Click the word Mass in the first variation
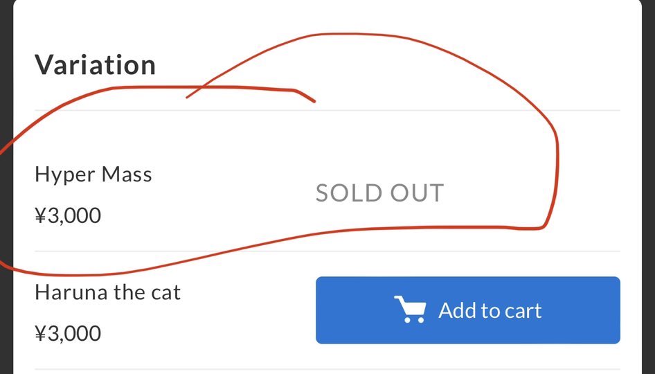 [126, 175]
